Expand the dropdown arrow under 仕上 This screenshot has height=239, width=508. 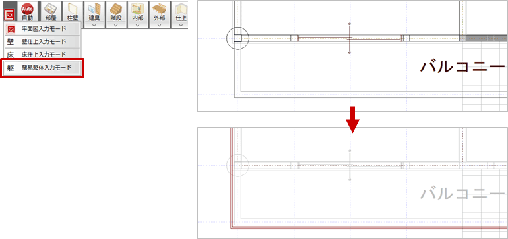pyautogui.click(x=181, y=25)
